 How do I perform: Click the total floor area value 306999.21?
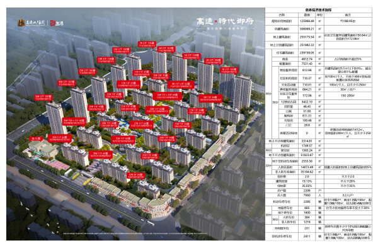click(x=307, y=29)
